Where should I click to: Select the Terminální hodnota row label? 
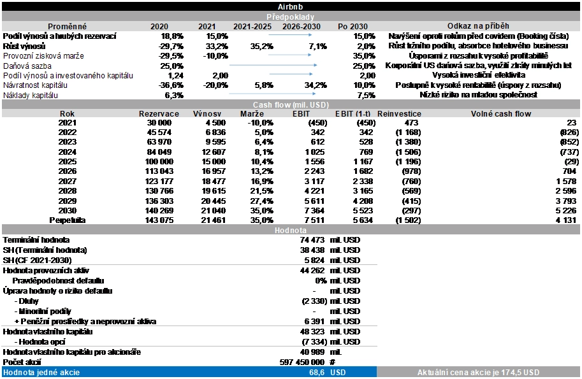(x=36, y=240)
